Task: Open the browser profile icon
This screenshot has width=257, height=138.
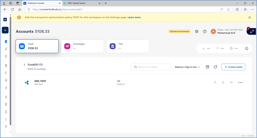Action: tap(4, 3)
